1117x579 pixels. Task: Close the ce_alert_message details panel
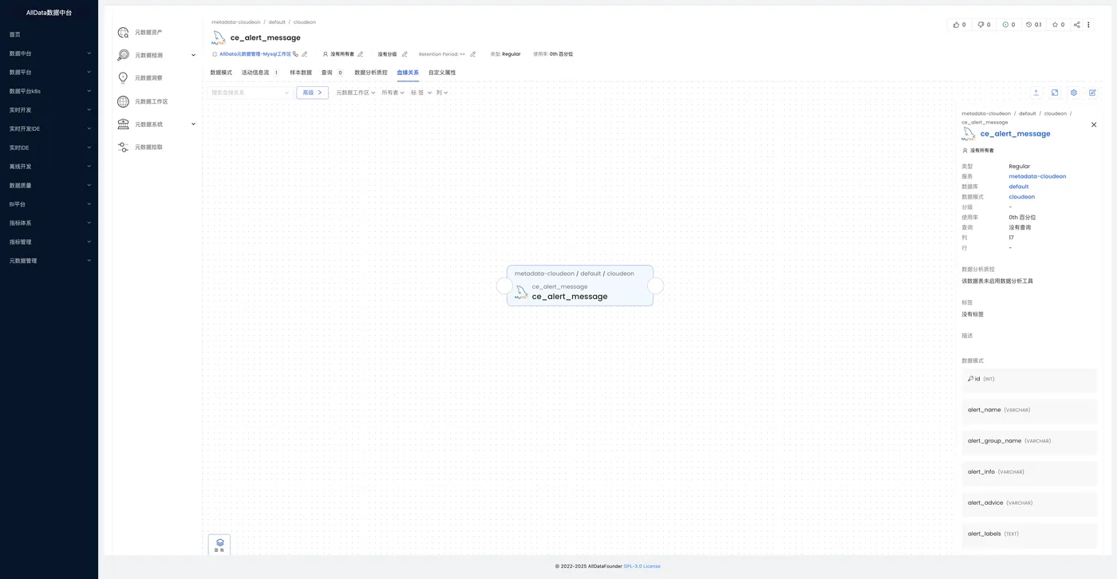tap(1094, 124)
